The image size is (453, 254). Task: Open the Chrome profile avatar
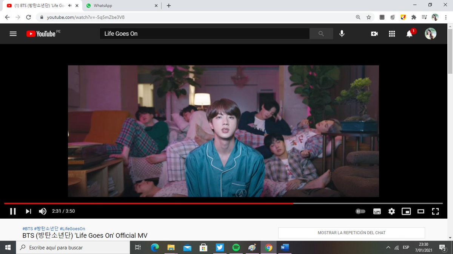tap(435, 17)
